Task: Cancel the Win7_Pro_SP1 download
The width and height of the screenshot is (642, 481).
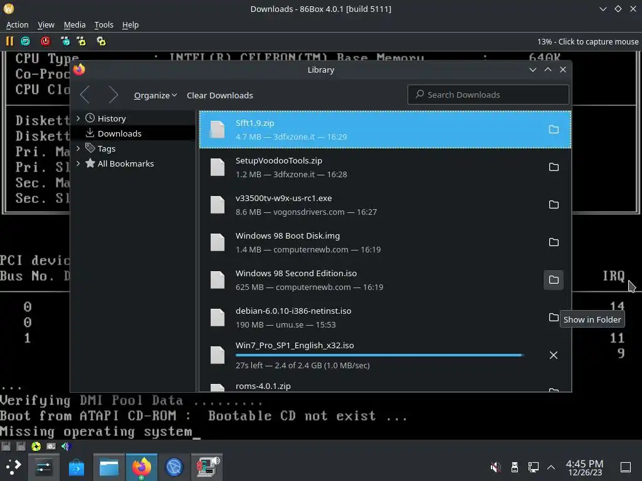Action: point(554,355)
